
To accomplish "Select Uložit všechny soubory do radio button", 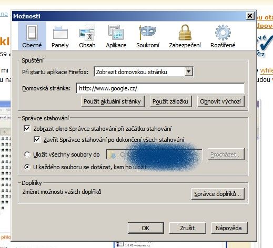I will [x=27, y=154].
